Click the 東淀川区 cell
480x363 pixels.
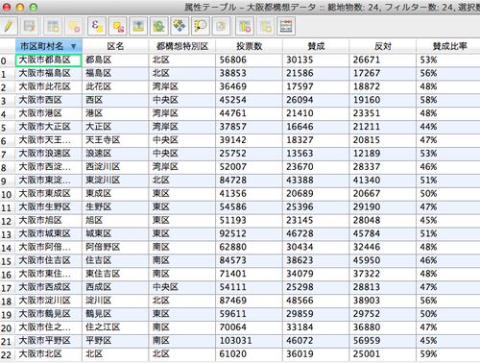pyautogui.click(x=115, y=181)
